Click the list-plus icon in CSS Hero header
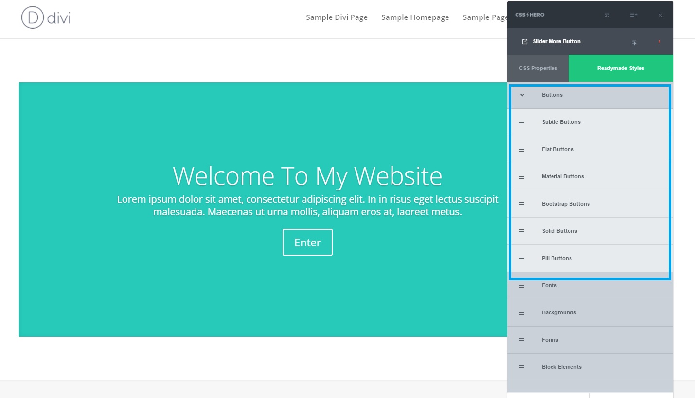The width and height of the screenshot is (695, 398). [634, 15]
